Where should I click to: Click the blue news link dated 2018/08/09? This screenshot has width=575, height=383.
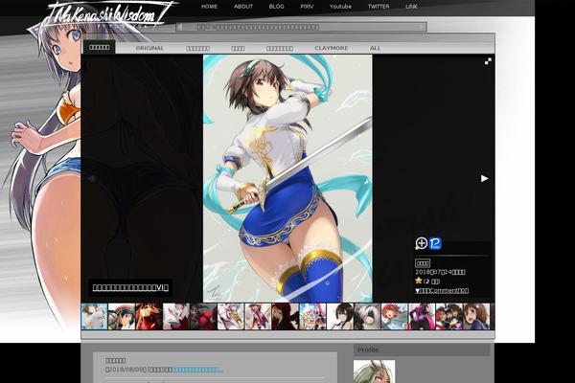coord(196,370)
